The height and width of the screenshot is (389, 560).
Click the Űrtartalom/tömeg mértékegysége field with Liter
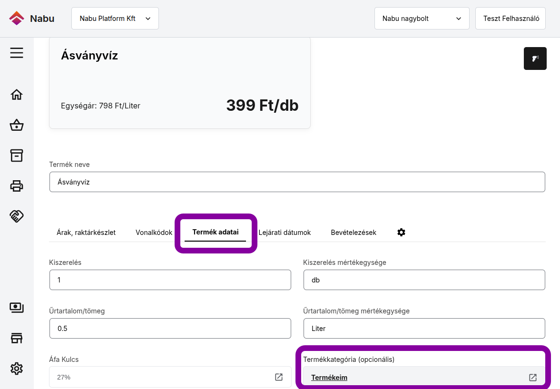(424, 328)
